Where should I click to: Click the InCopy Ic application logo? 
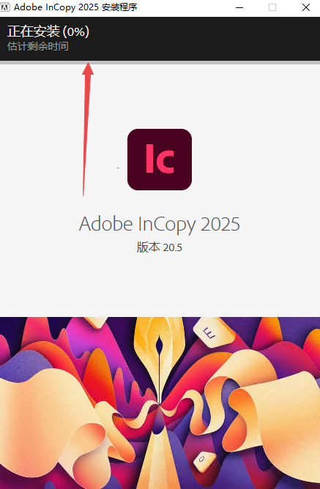[160, 160]
